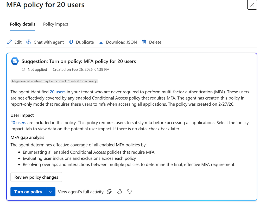Click the Download JSON arrow icon
260x206 pixels.
pyautogui.click(x=101, y=42)
